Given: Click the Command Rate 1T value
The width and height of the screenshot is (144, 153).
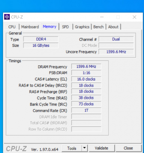Looking at the screenshot, I should click(86, 110).
